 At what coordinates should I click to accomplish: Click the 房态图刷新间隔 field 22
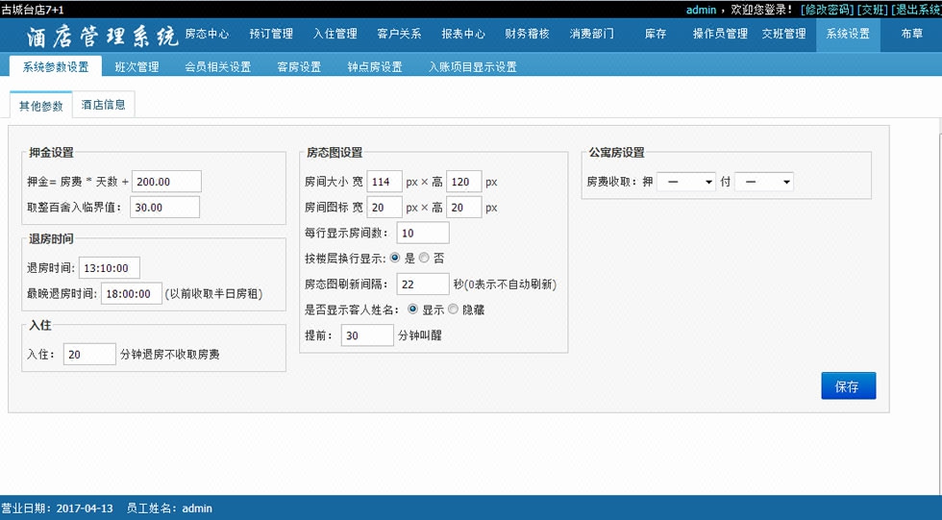point(423,284)
